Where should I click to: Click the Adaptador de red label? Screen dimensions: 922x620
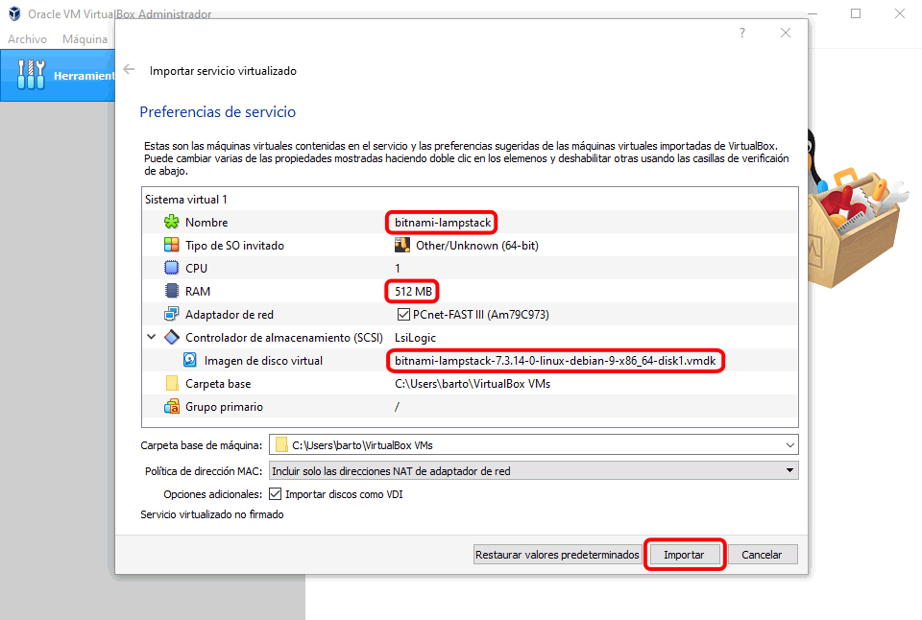click(x=230, y=315)
